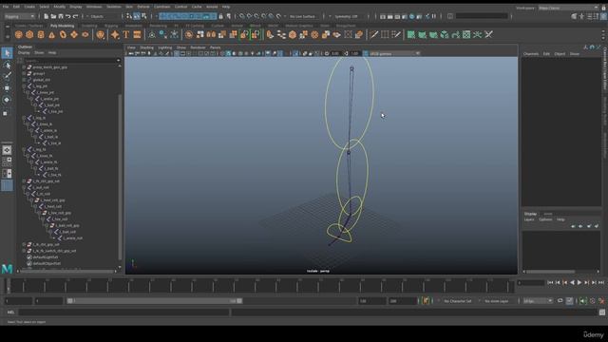The image size is (608, 342).
Task: Open the Workspace dropdown
Action: [568, 8]
